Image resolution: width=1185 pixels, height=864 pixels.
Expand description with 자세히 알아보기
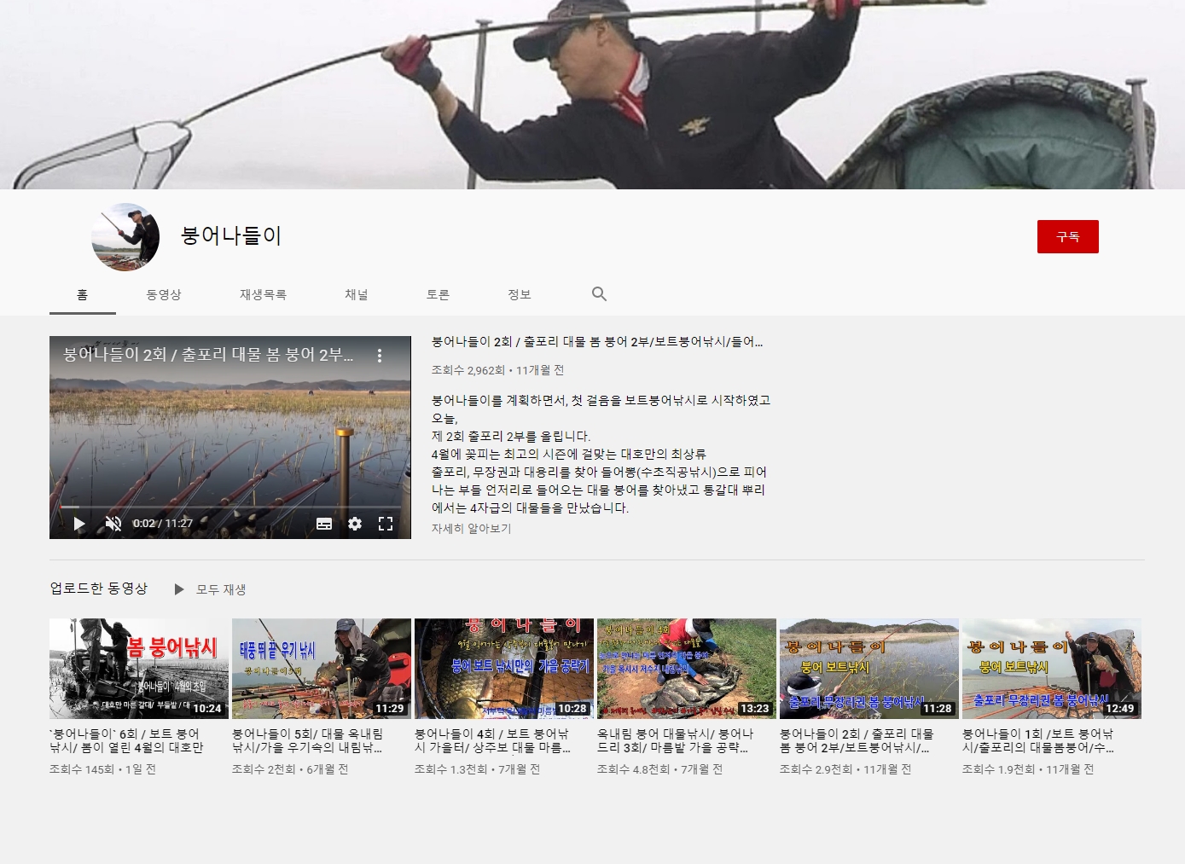click(471, 529)
